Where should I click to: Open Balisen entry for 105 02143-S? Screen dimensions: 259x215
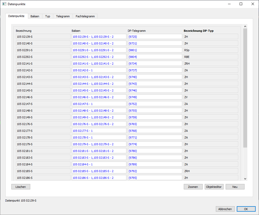coord(99,77)
